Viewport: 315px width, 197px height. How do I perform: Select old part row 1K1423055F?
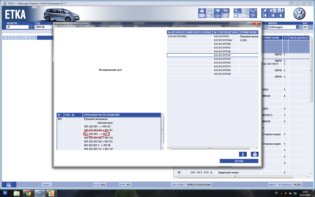(x=213, y=55)
